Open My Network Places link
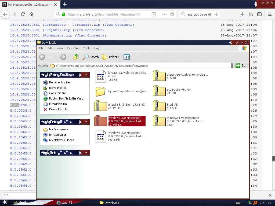The width and height of the screenshot is (275, 206). [x=61, y=140]
